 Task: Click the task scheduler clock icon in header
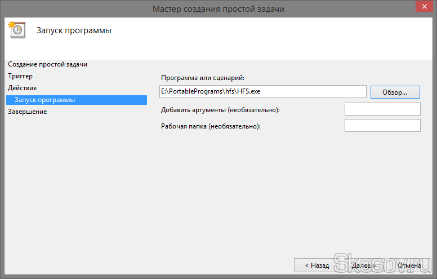click(15, 30)
